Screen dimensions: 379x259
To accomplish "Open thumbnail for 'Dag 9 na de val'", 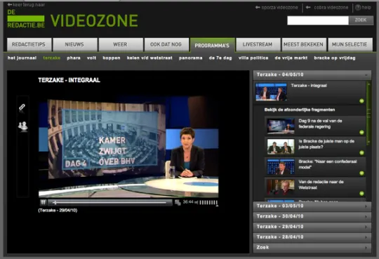I will [281, 126].
